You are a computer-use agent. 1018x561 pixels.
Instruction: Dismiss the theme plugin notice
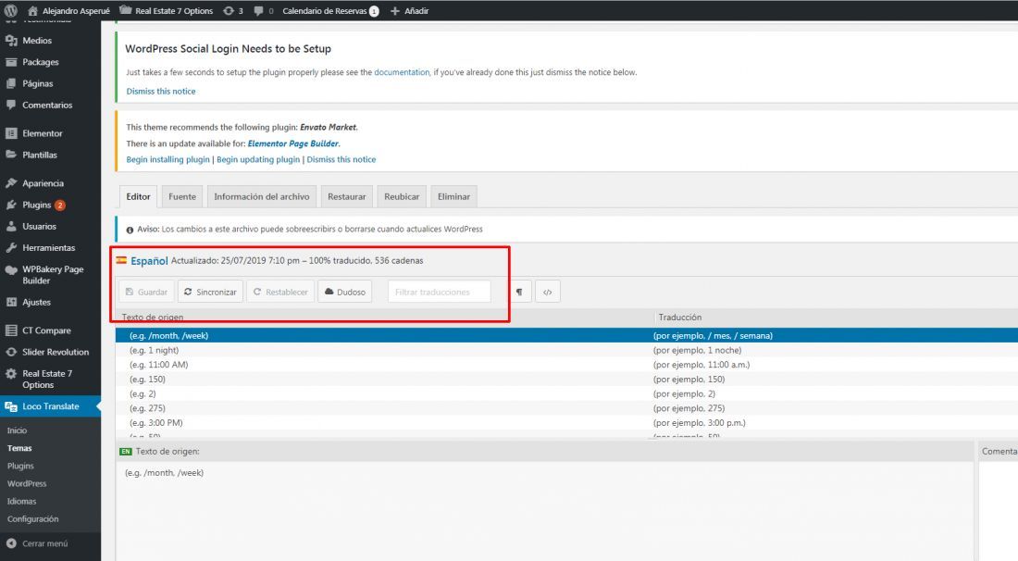coord(341,159)
